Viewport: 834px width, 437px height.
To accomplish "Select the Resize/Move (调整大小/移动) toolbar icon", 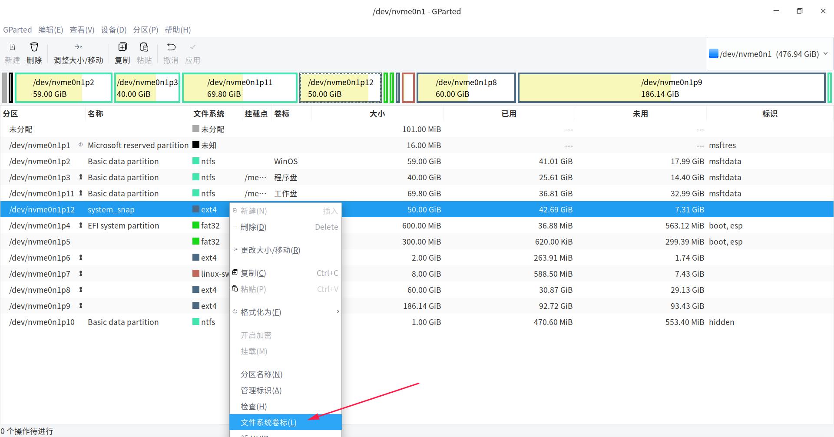I will (78, 52).
